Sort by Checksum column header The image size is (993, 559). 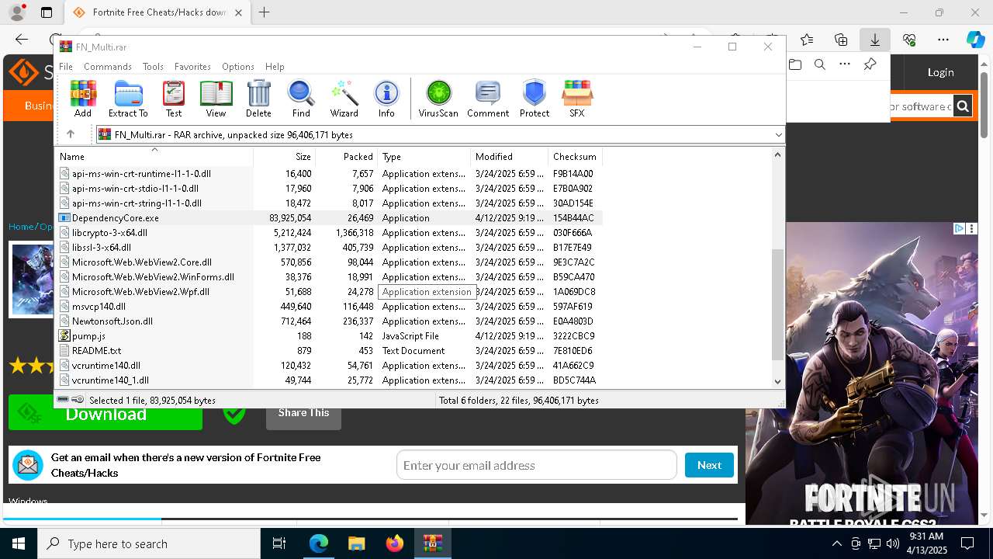point(576,156)
